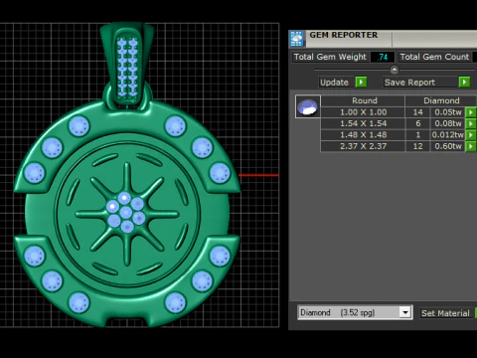Viewport: 477px width, 358px height.
Task: Open the Diamond (3.52 spg) material dropdown
Action: [405, 312]
